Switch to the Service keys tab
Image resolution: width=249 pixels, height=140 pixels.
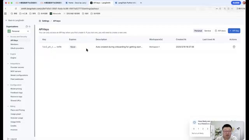207,31
